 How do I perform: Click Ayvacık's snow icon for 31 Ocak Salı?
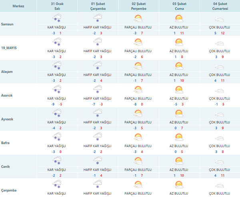(x=56, y=113)
